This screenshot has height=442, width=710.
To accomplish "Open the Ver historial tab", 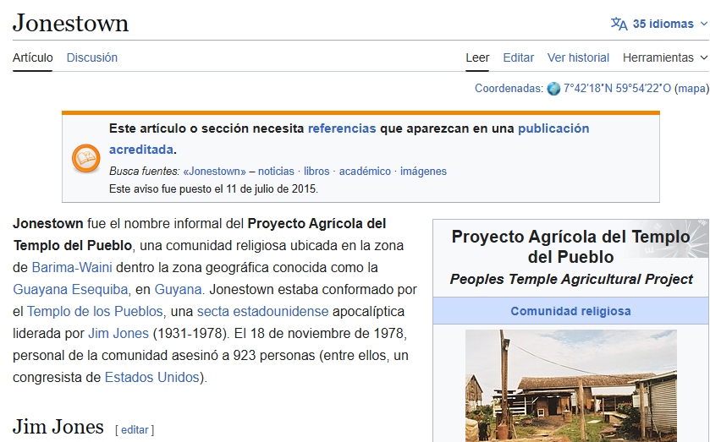I will click(578, 57).
